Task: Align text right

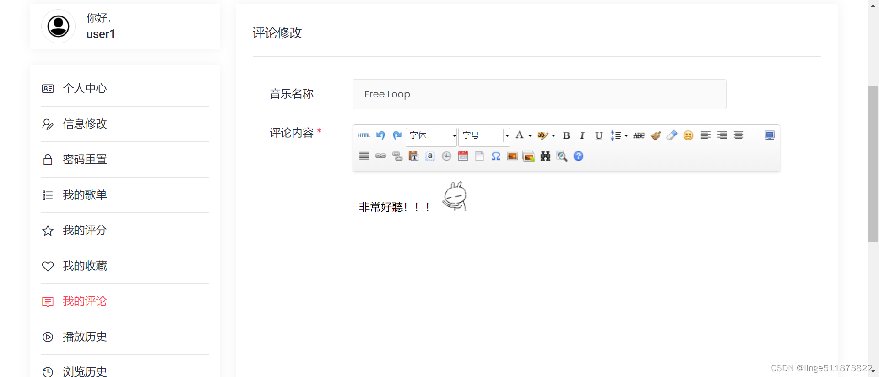Action: [722, 135]
